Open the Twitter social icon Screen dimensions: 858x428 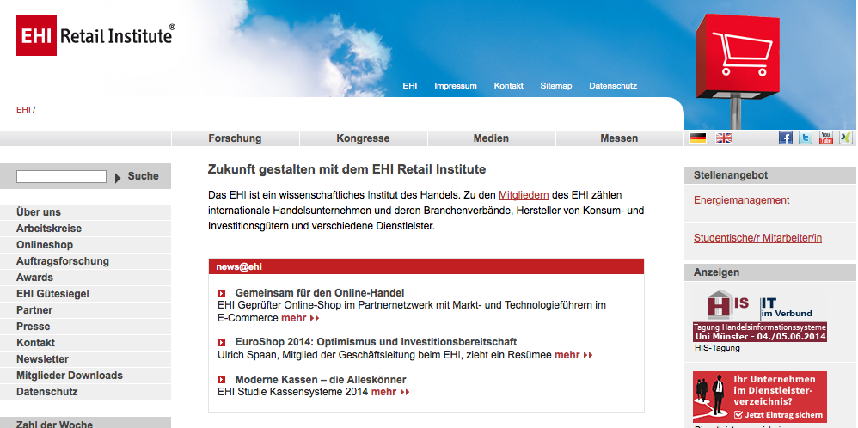click(806, 138)
